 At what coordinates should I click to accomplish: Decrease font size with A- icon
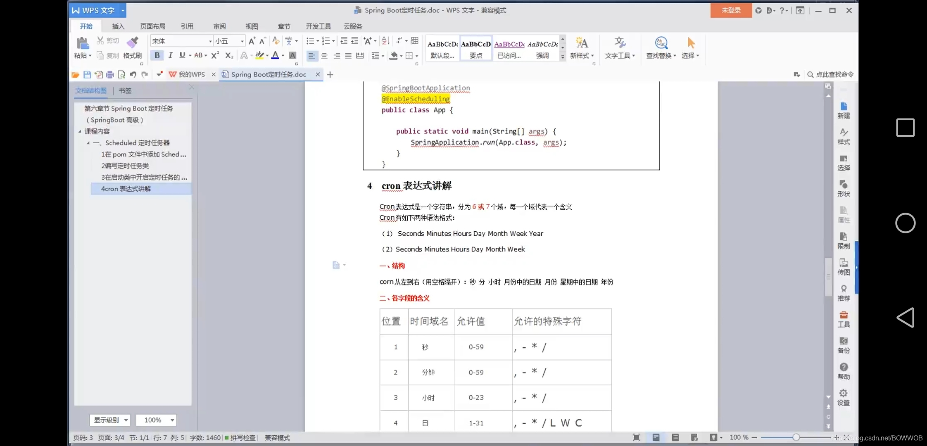coord(262,40)
